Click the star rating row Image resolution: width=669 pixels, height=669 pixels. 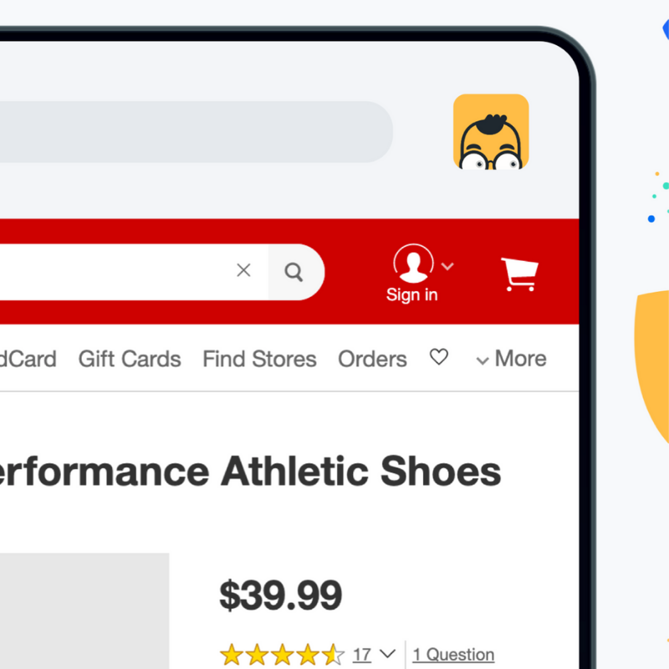(282, 655)
